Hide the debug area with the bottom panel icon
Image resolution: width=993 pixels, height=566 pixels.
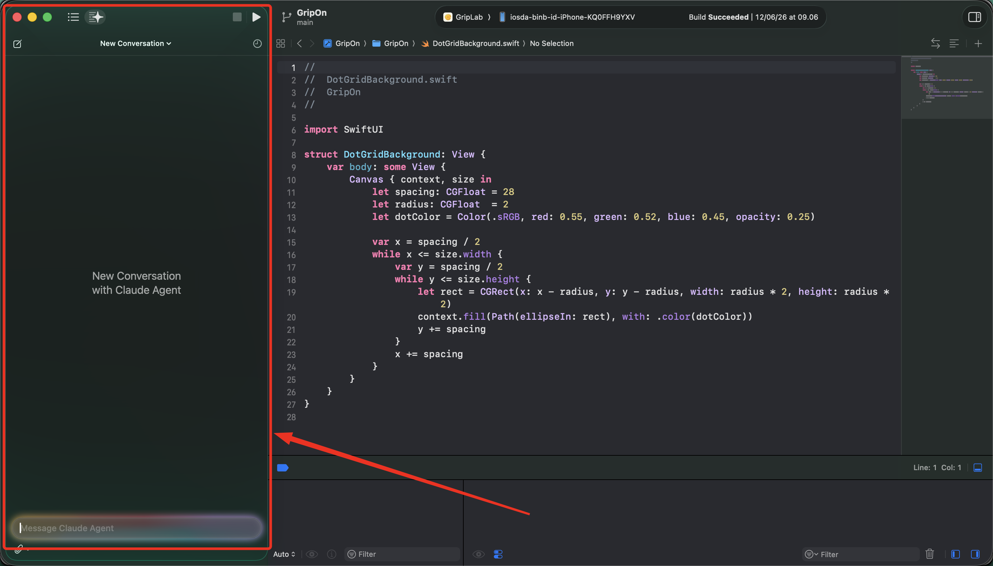[x=978, y=468]
